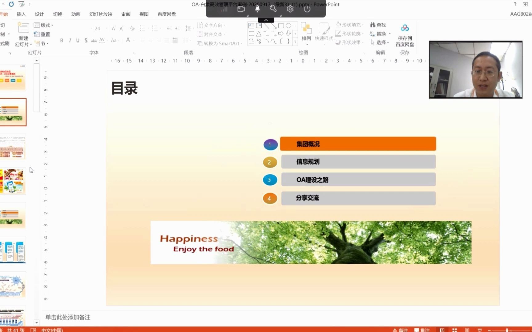Click the OA建设之路 agenda bar
Screen dimensions: 532x332
(358, 180)
